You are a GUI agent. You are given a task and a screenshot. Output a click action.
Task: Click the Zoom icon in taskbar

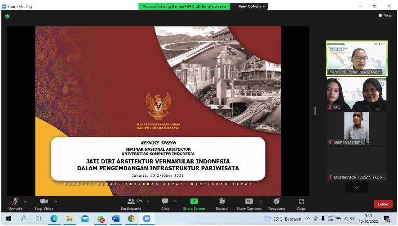pyautogui.click(x=147, y=219)
